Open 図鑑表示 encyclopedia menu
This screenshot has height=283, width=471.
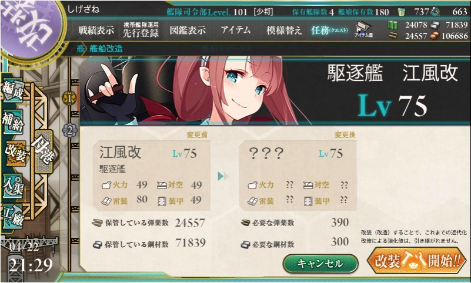click(188, 31)
